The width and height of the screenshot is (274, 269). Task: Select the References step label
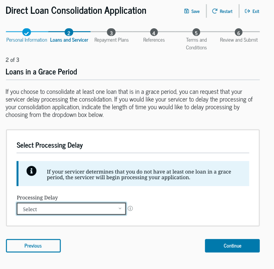coord(154,40)
